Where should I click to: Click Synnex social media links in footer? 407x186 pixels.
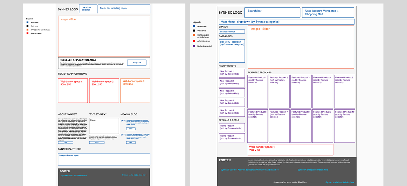(340, 182)
